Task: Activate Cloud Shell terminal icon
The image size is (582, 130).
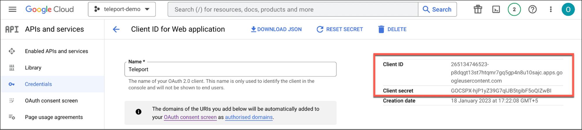Action: pos(496,10)
